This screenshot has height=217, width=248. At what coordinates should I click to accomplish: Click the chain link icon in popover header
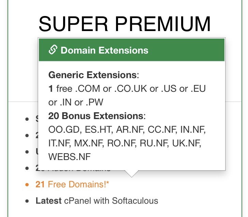(53, 50)
